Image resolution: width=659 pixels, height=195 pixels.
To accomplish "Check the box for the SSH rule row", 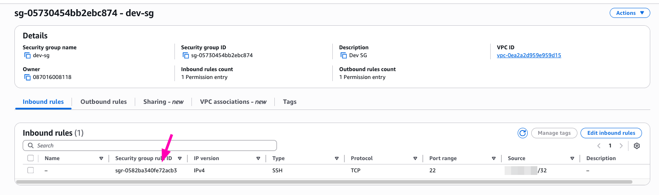I will click(x=31, y=170).
